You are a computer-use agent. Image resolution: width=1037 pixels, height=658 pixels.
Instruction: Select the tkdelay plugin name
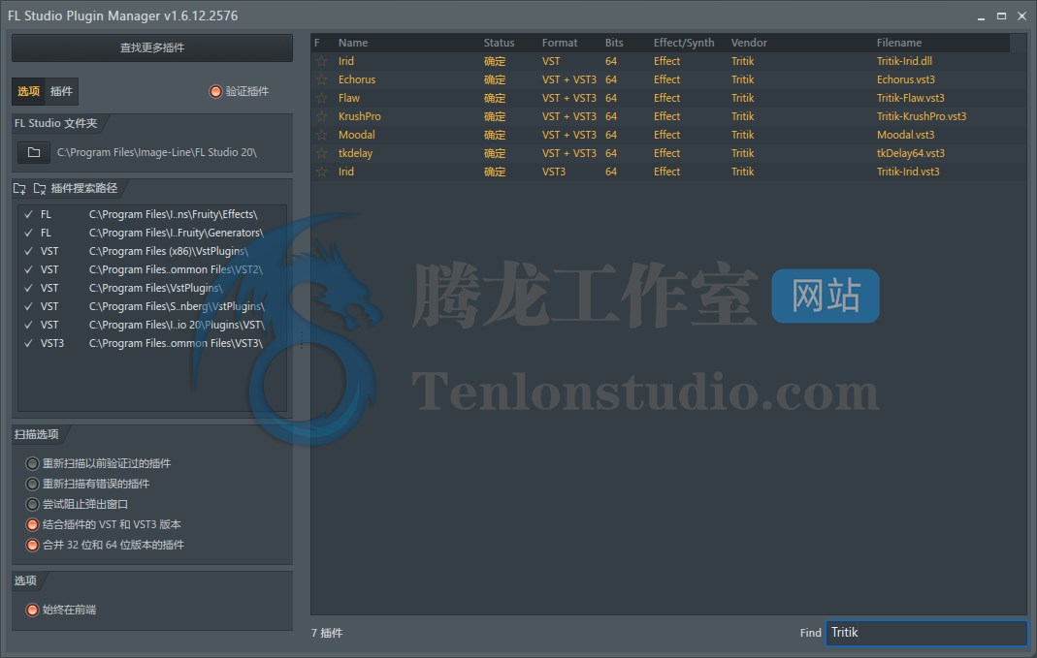[x=355, y=154]
